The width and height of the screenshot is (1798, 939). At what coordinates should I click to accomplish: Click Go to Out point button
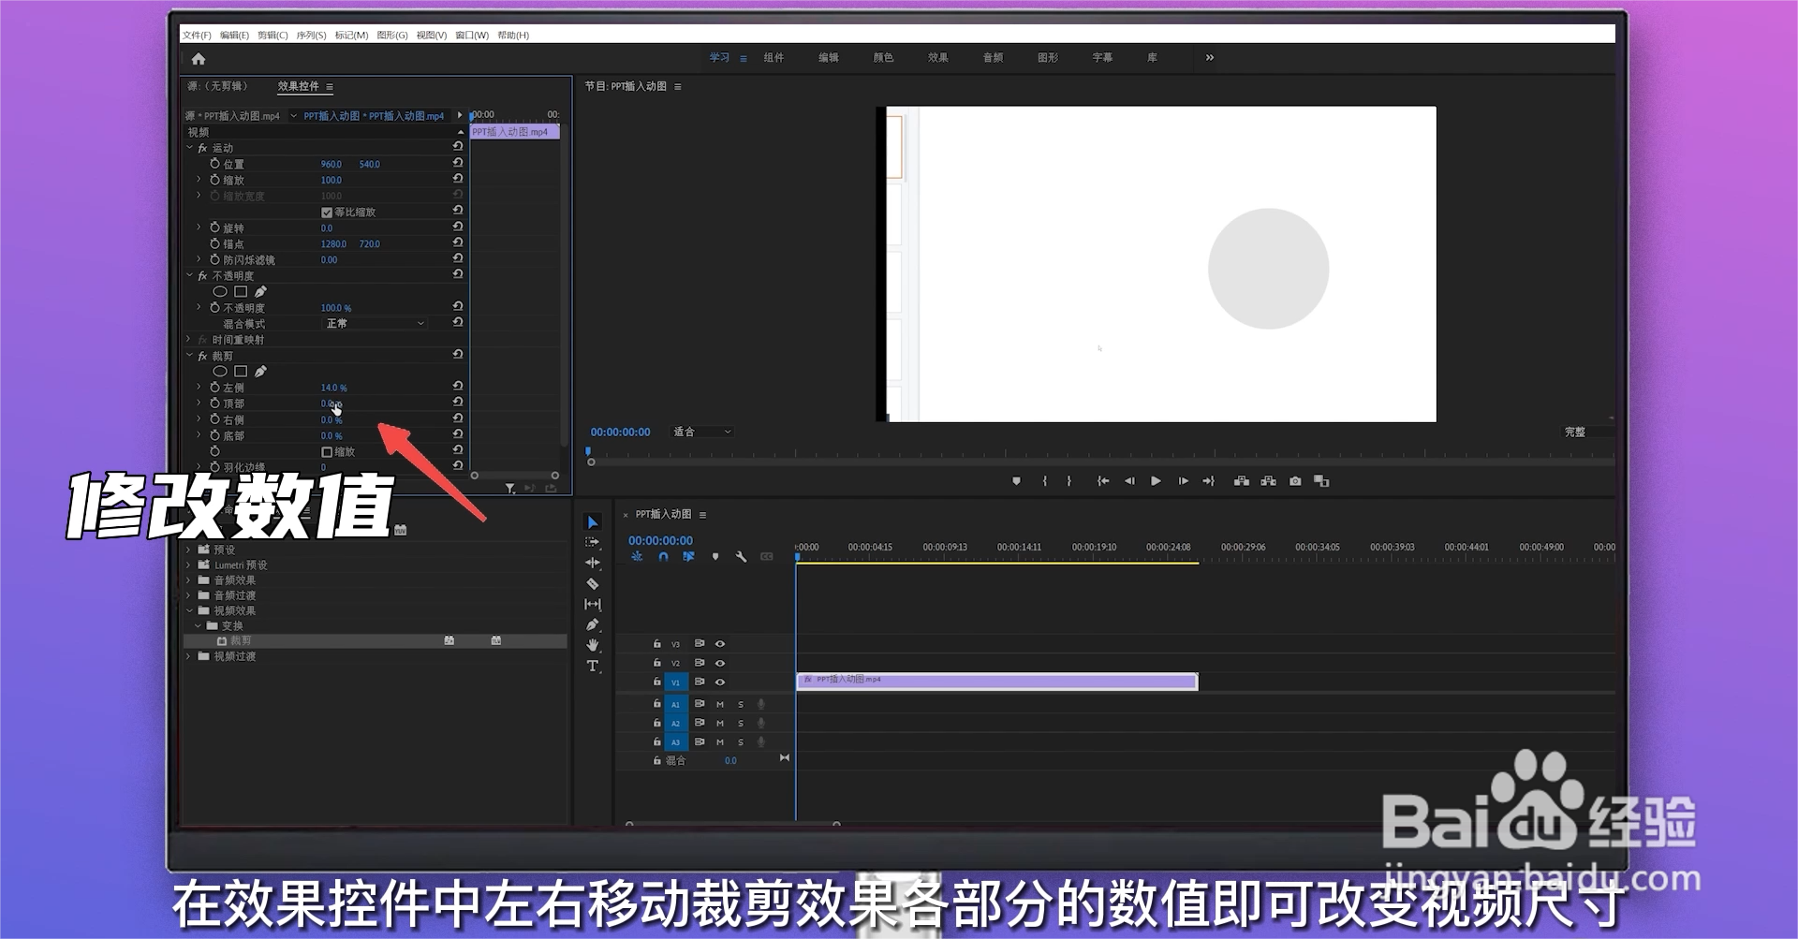click(x=1209, y=481)
